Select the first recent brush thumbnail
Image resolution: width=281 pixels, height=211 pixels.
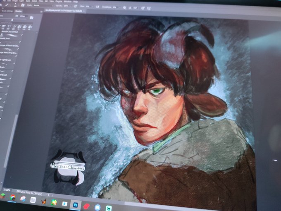(x=3, y=27)
